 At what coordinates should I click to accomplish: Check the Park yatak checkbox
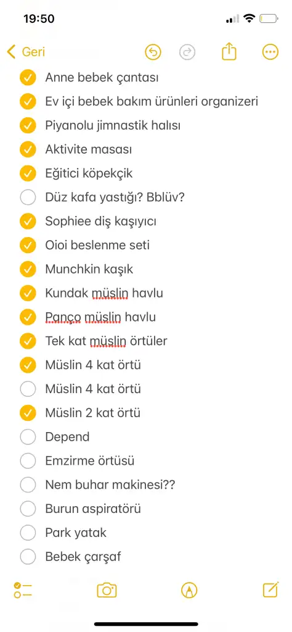click(28, 533)
